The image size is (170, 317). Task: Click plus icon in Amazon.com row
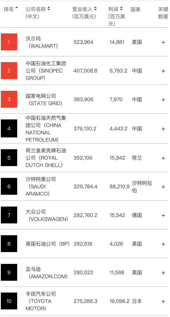[x=163, y=273]
